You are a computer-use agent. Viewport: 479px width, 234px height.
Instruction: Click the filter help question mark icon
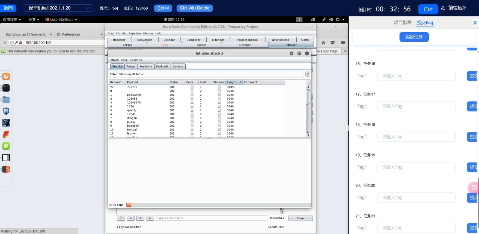click(308, 74)
